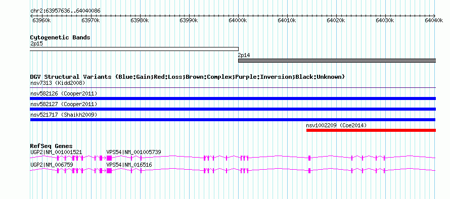Click the 64040k ruler tick label
This screenshot has height=199, width=450.
[434, 20]
